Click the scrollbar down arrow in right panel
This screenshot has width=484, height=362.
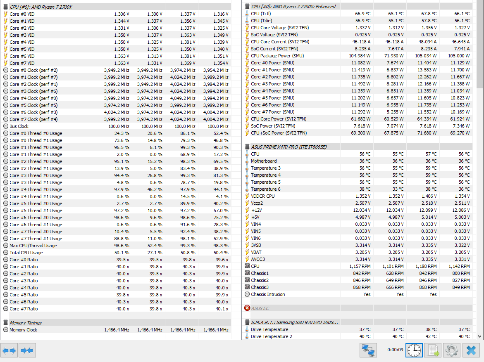479,336
